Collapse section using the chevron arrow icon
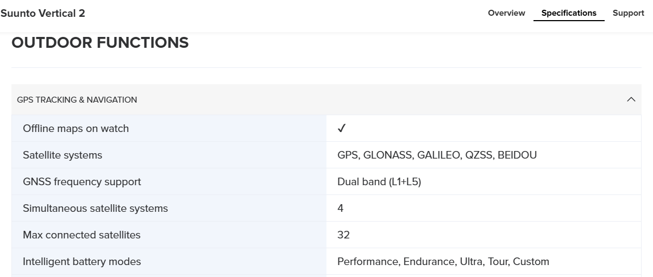Viewport: 653px width, 277px height. [631, 99]
